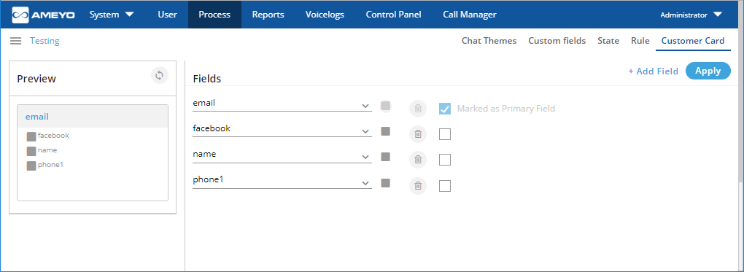Click the facebook label in Preview card
Viewport: 744px width, 272px height.
pos(53,136)
